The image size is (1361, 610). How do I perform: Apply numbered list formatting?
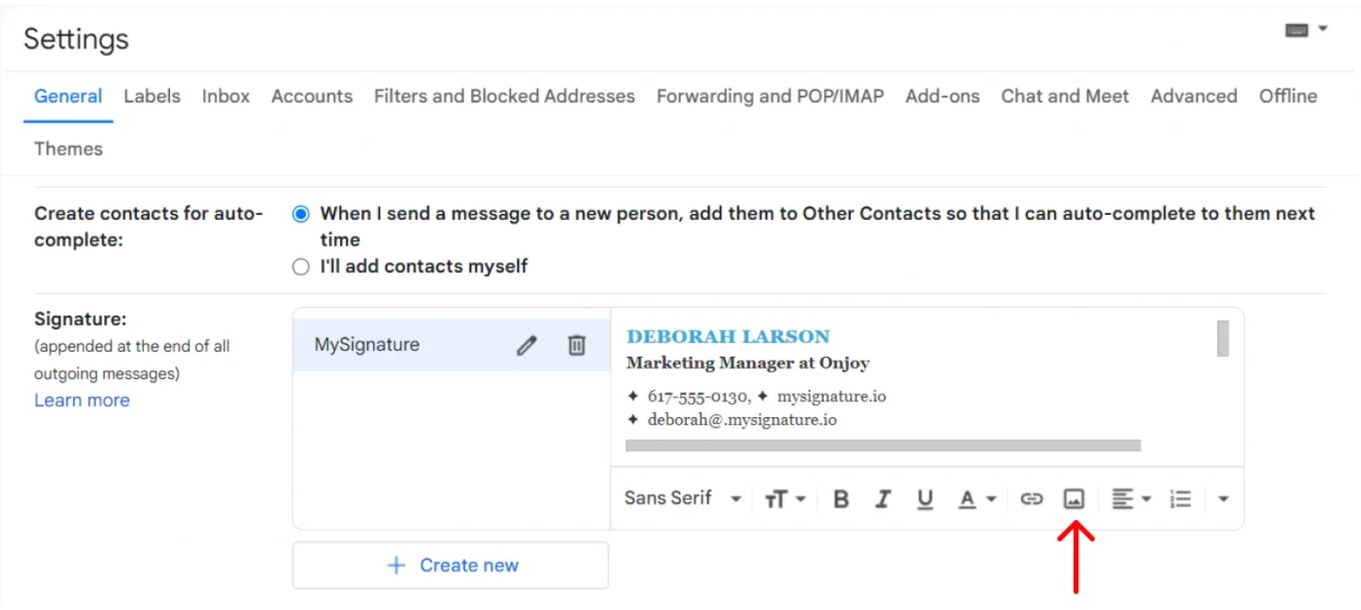1180,499
